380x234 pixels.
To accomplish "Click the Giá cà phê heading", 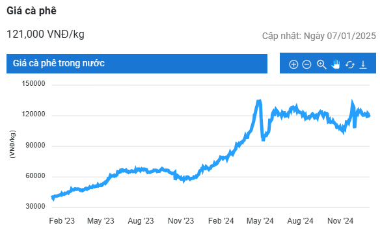I will click(31, 11).
